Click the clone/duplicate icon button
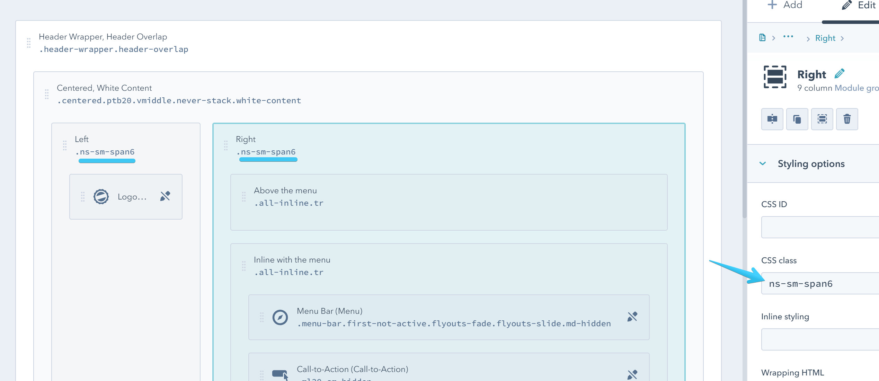Image resolution: width=879 pixels, height=381 pixels. [x=797, y=119]
